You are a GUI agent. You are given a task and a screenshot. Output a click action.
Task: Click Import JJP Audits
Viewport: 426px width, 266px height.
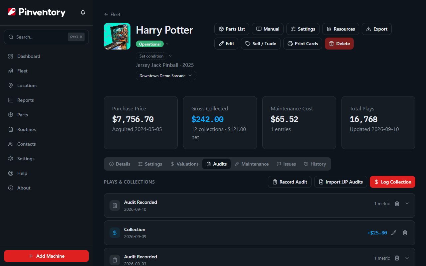[340, 182]
